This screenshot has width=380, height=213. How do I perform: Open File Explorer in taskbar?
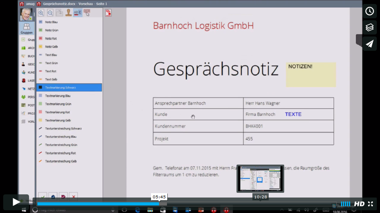(150, 210)
